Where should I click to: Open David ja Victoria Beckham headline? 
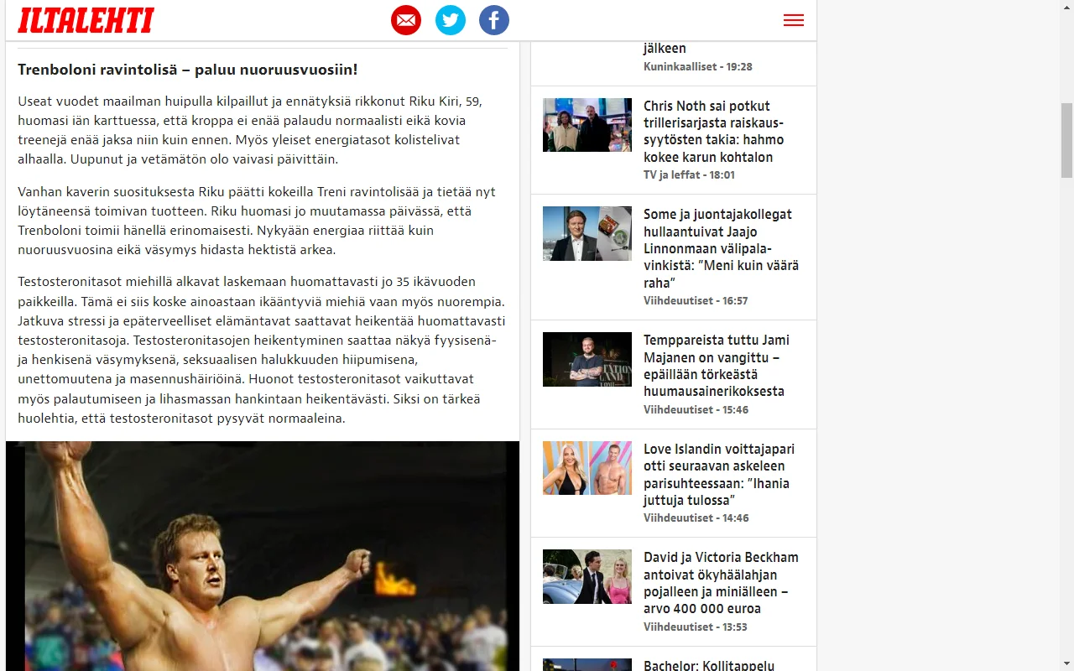721,583
